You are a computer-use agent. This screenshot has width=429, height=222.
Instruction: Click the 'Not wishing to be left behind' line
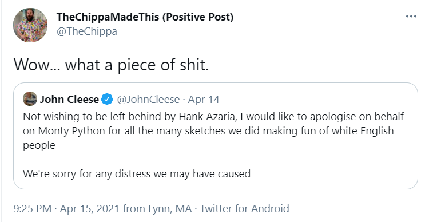click(x=213, y=117)
